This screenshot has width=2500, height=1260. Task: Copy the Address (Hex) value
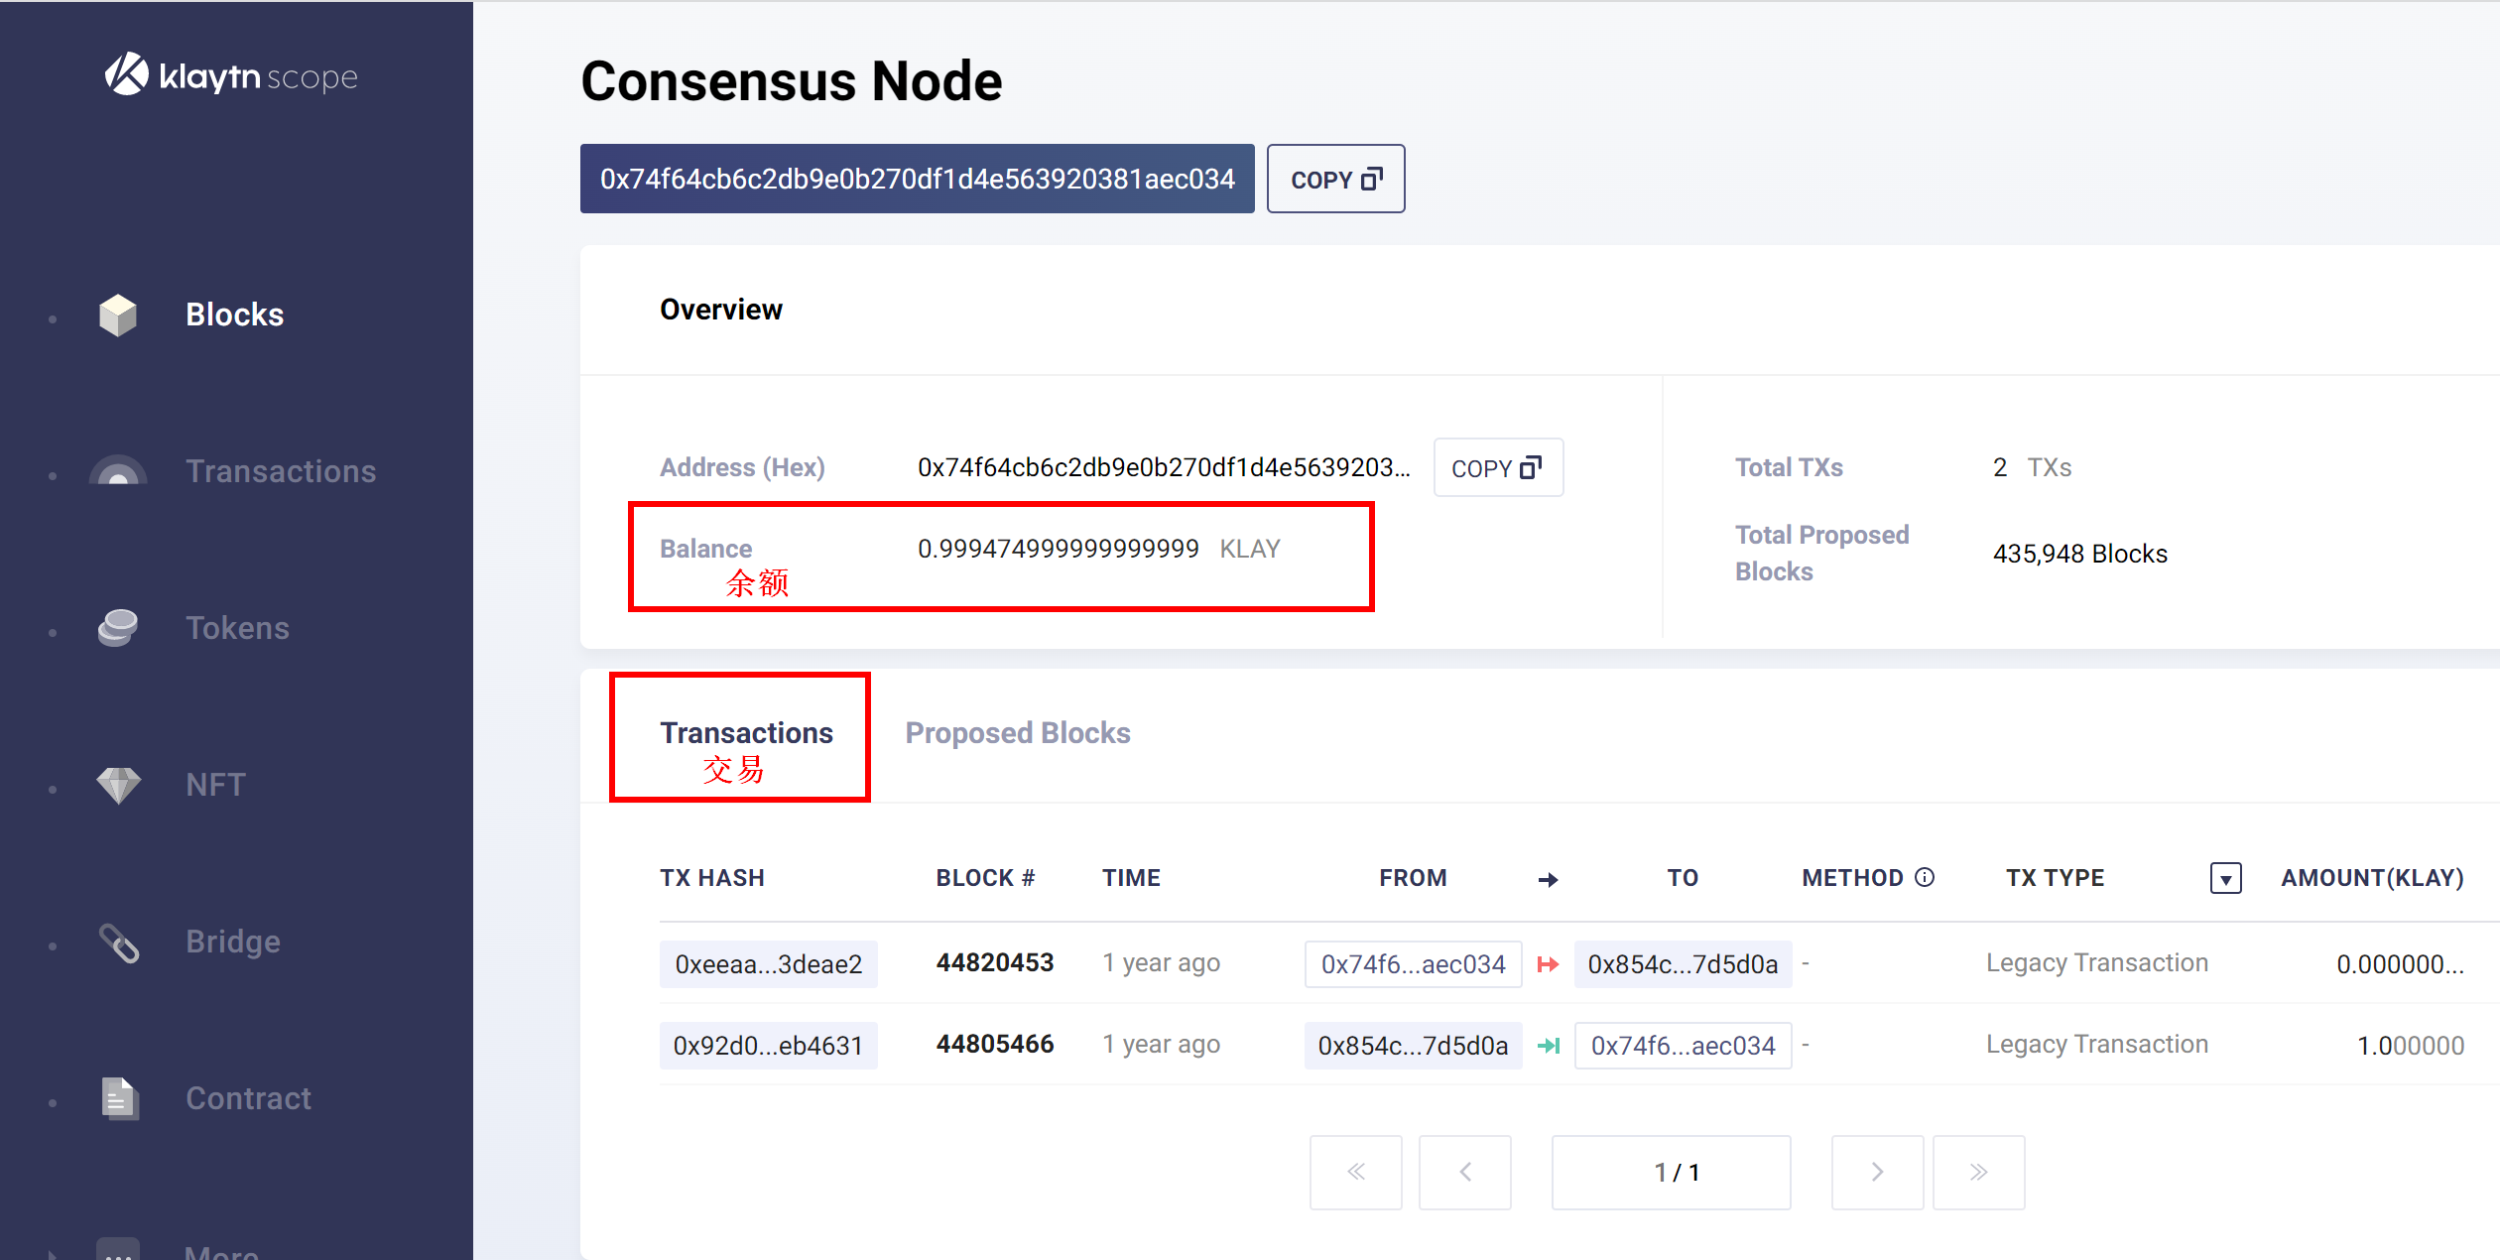[1497, 468]
